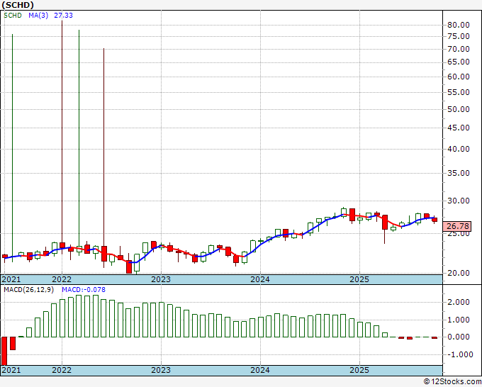Select the 0.000 MACD axis label
482x387 pixels.
(459, 337)
